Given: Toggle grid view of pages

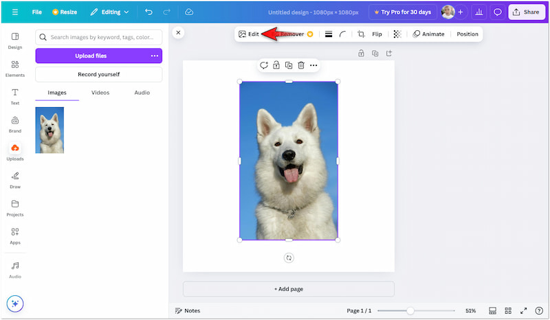Looking at the screenshot, I should tap(508, 310).
